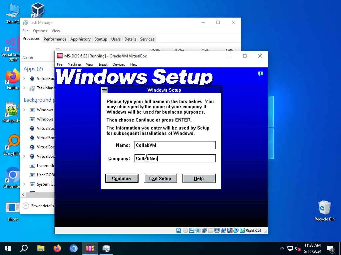Open Task Manager File menu
The width and height of the screenshot is (341, 255).
25,31
